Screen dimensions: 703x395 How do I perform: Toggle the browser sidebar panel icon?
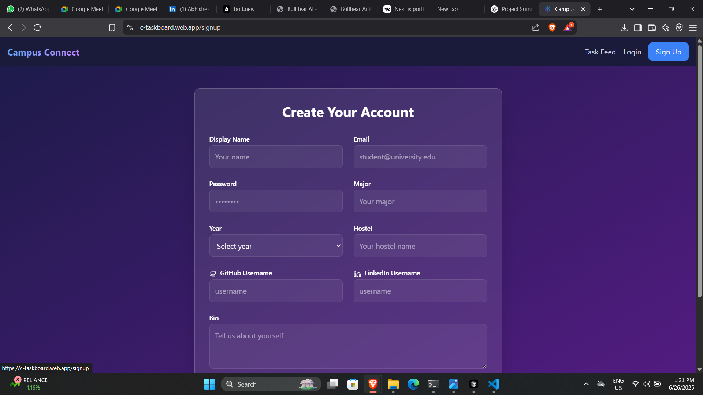click(x=638, y=27)
